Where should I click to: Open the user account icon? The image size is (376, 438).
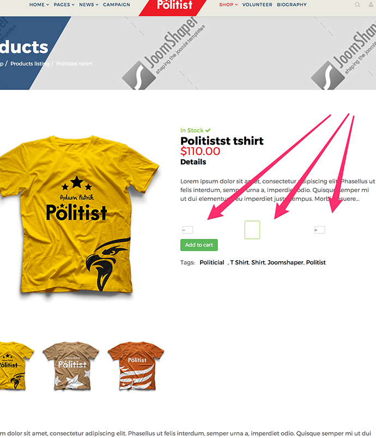pos(371,4)
